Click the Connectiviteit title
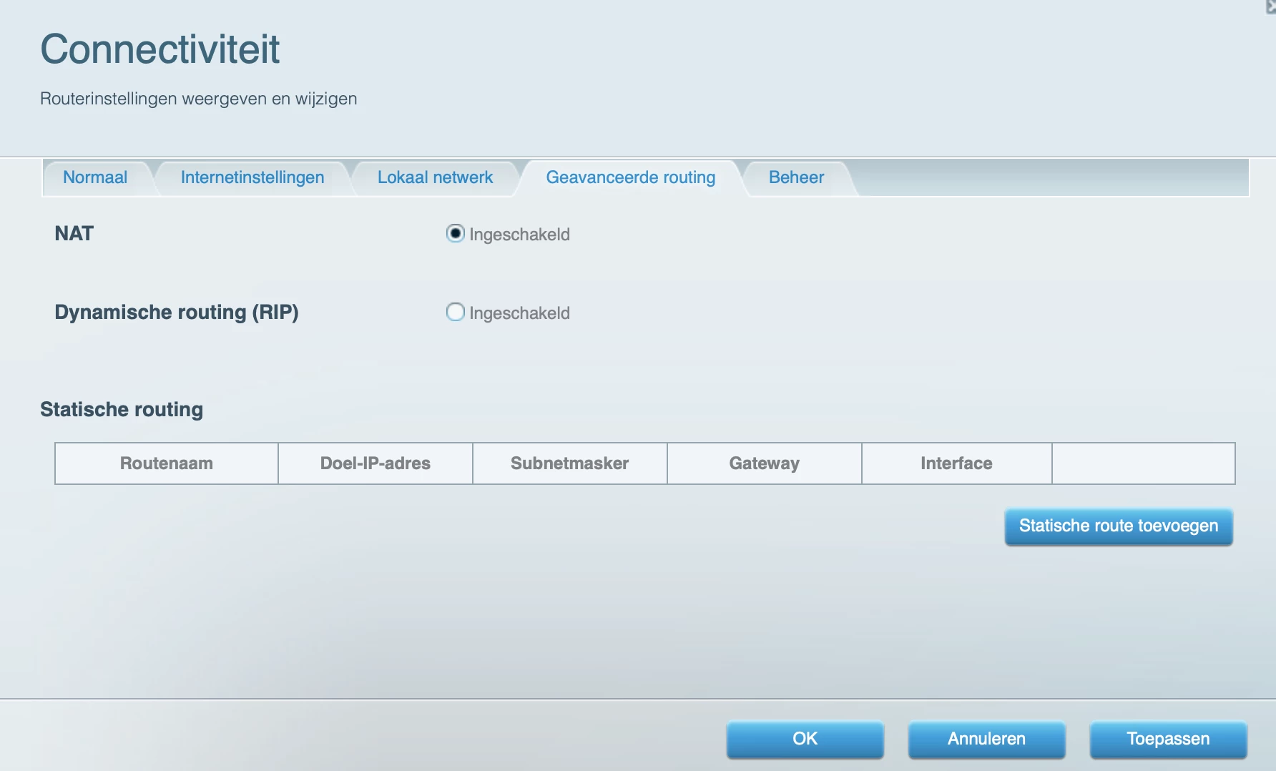The height and width of the screenshot is (771, 1276). (160, 49)
